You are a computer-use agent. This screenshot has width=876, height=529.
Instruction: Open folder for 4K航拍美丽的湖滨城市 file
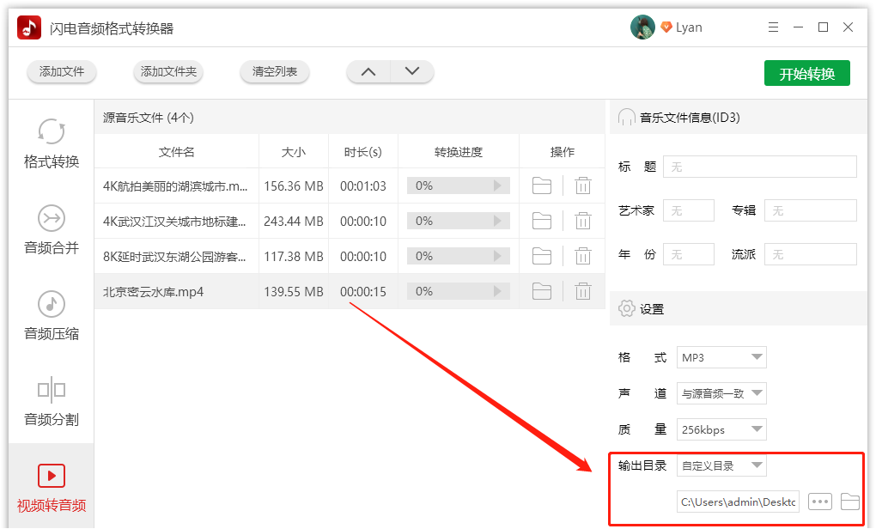541,185
